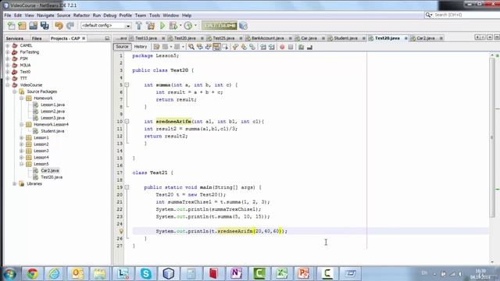Open the File menu

coord(8,16)
